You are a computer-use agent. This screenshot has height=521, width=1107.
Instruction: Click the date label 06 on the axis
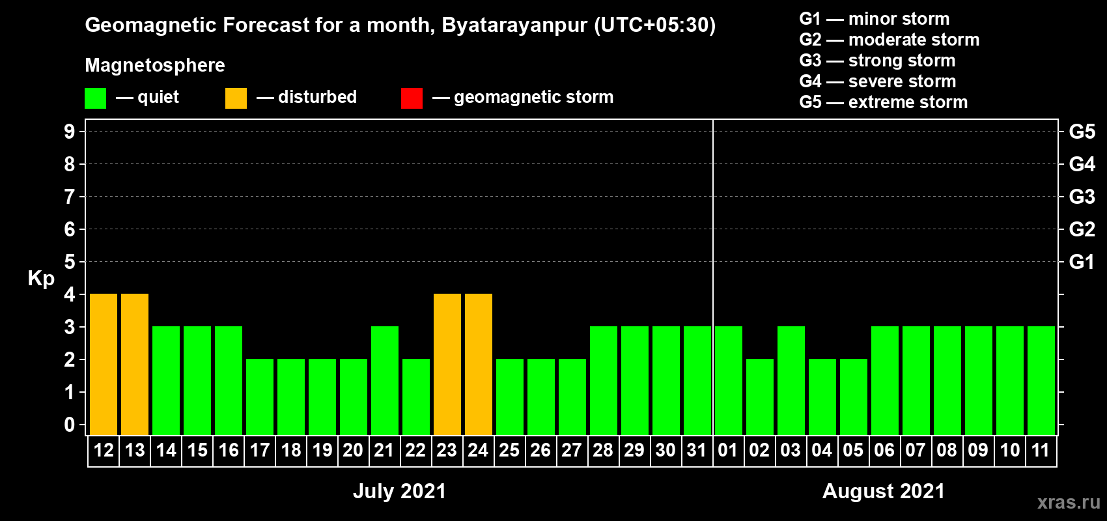click(x=885, y=451)
